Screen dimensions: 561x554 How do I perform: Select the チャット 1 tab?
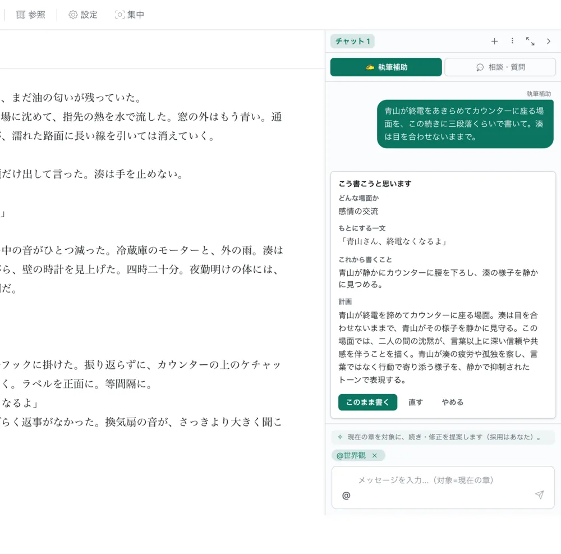[x=352, y=41]
